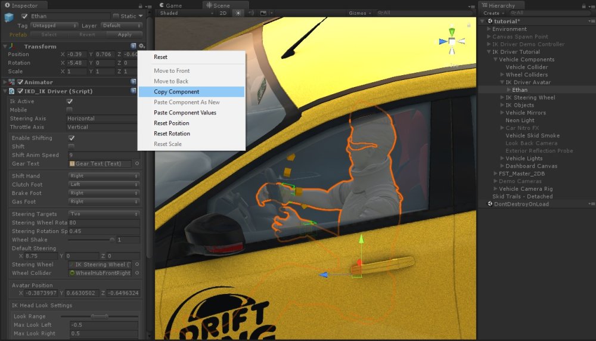Image resolution: width=596 pixels, height=341 pixels.
Task: Open Transform component gear settings
Action: 141,46
